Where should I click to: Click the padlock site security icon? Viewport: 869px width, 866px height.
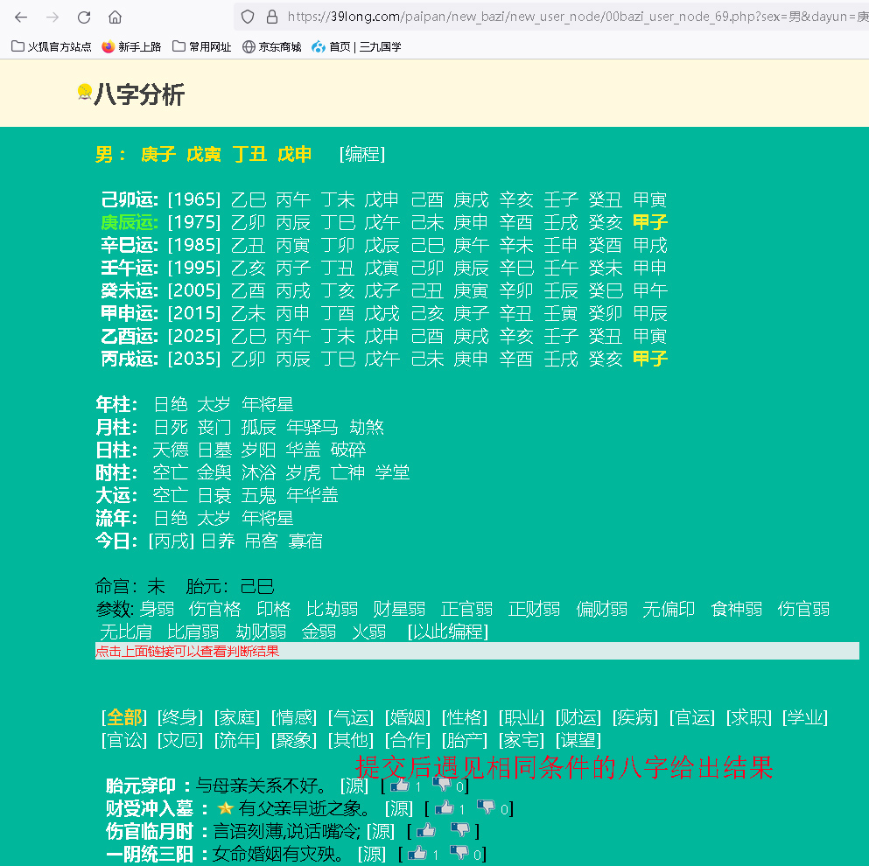271,17
